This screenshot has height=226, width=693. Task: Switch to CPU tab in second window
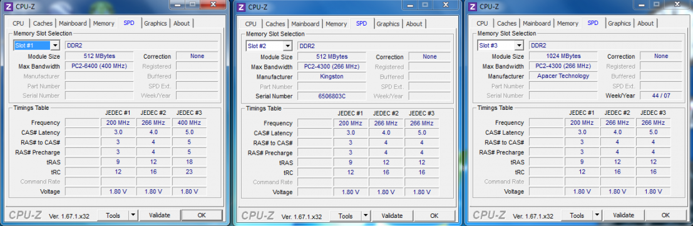click(251, 24)
